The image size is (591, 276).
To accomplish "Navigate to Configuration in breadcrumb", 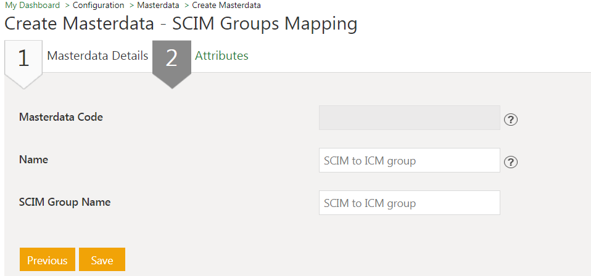I will coord(99,6).
